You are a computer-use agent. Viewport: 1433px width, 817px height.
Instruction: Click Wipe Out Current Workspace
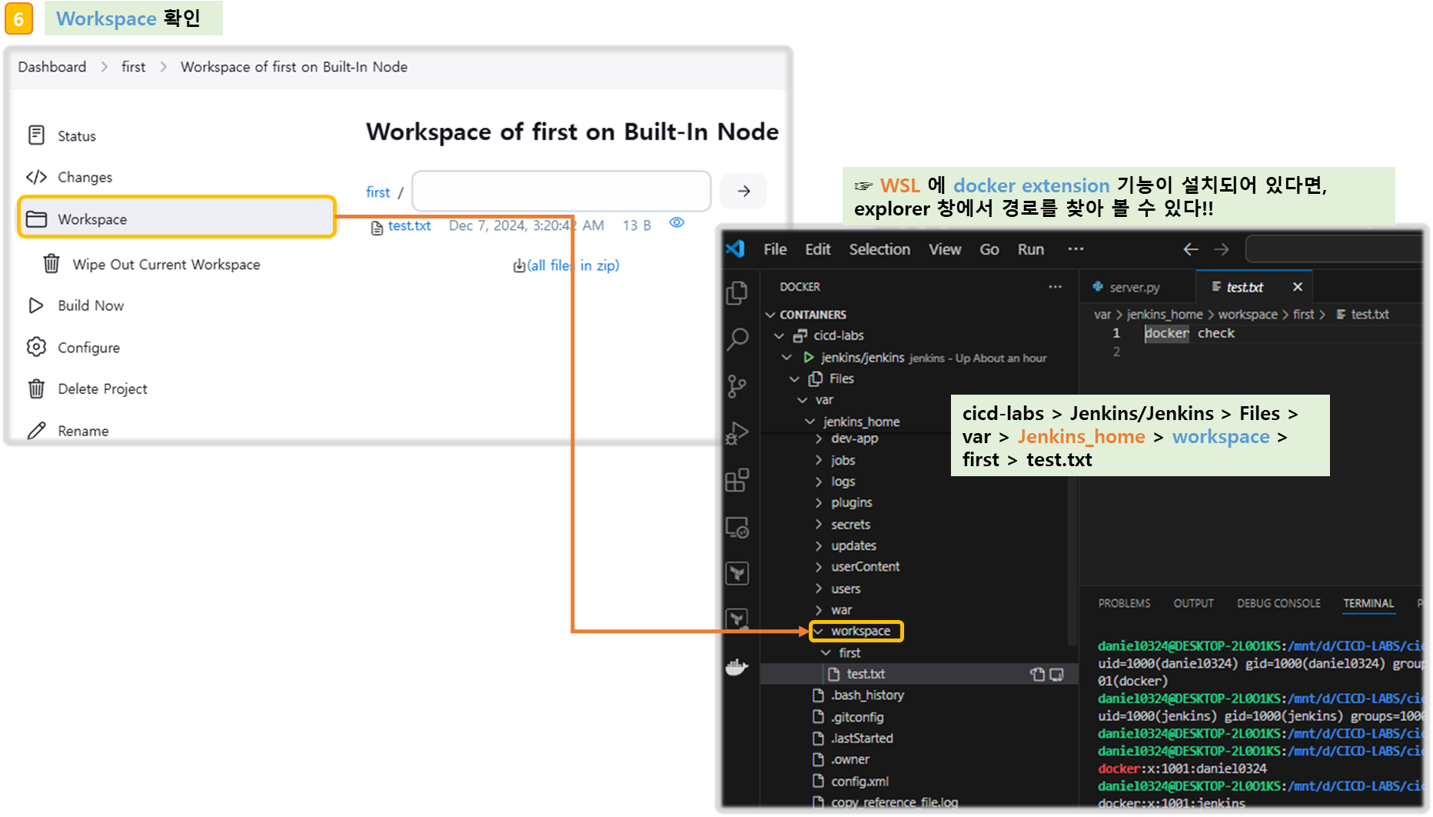(x=151, y=264)
